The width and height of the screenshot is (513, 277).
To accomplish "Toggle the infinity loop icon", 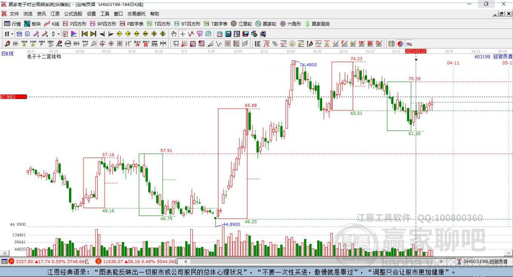I will coord(409,43).
